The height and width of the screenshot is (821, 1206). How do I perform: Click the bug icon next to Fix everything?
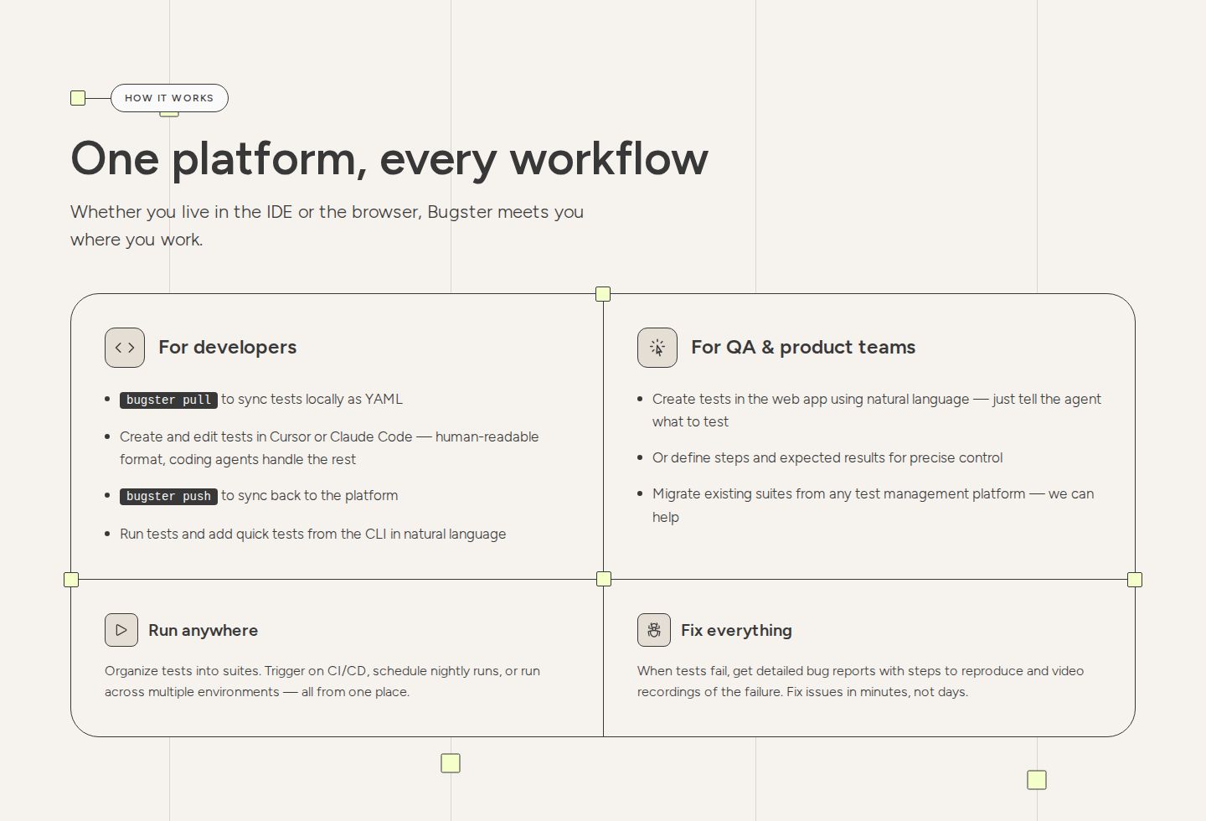pyautogui.click(x=654, y=630)
